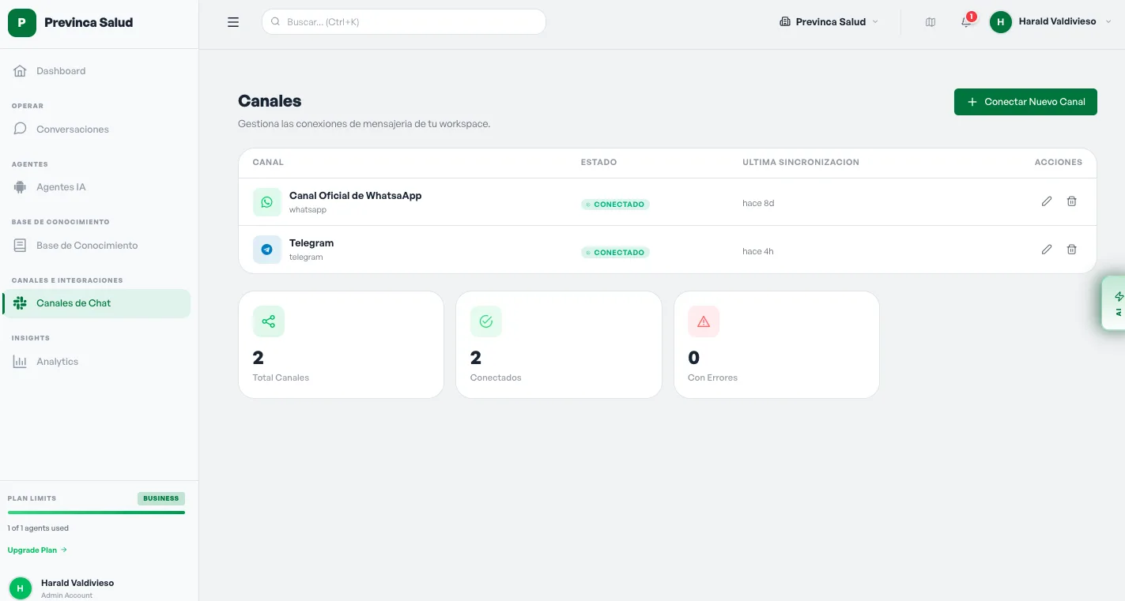The image size is (1125, 601).
Task: Toggle the hamburger sidebar menu
Action: (x=233, y=22)
